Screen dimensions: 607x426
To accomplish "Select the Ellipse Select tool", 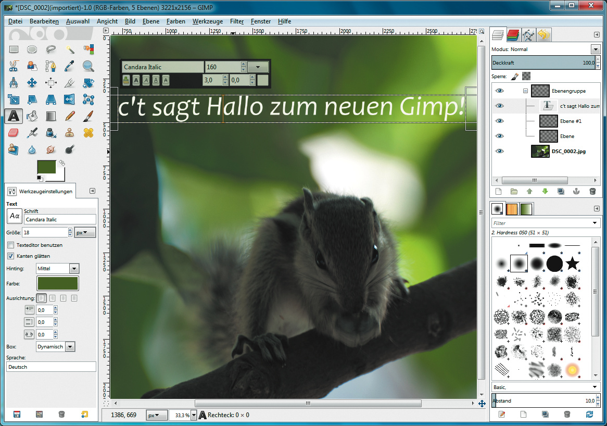I will click(x=32, y=49).
